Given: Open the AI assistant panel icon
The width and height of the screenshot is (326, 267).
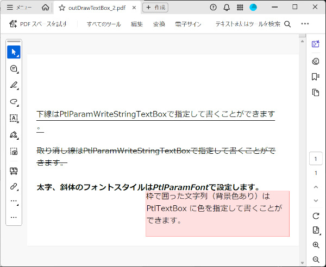Looking at the screenshot, I should pos(316,44).
